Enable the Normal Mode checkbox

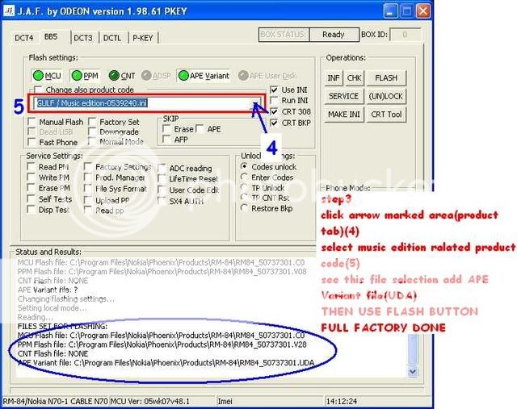(93, 142)
